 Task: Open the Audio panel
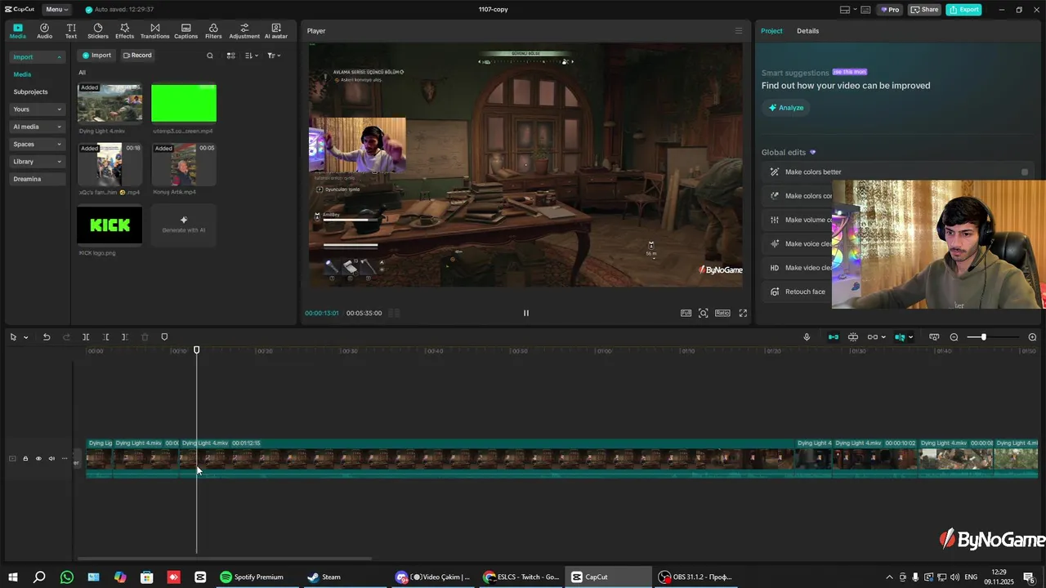(44, 31)
